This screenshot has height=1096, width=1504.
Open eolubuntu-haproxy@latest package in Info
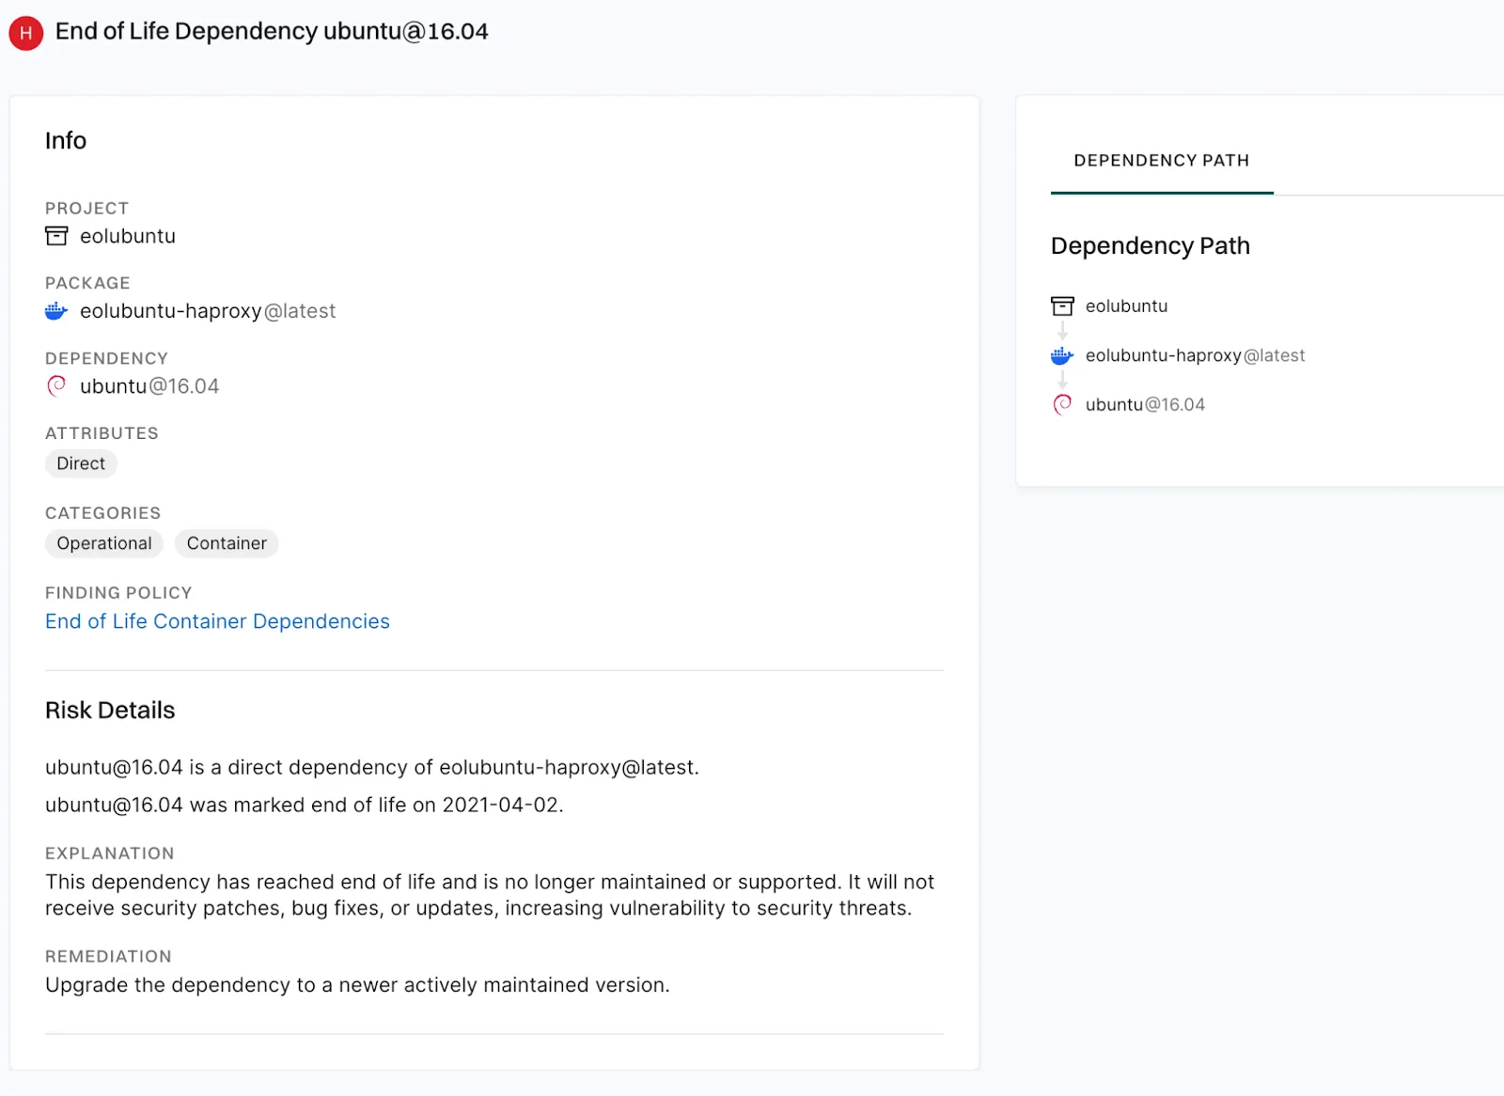(208, 311)
